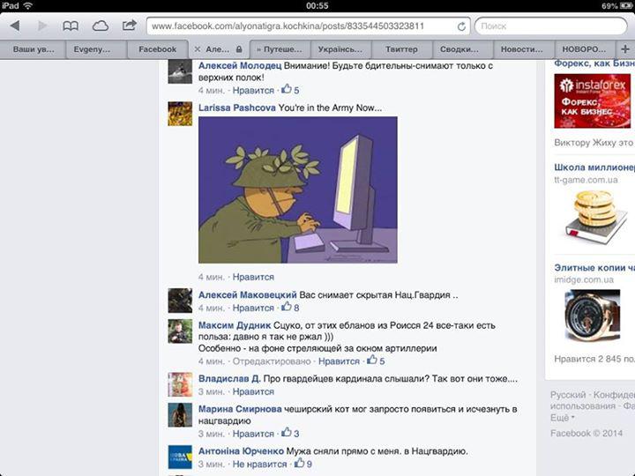This screenshot has width=635, height=476.
Task: Open Владислав Д. profile name
Action: click(229, 379)
